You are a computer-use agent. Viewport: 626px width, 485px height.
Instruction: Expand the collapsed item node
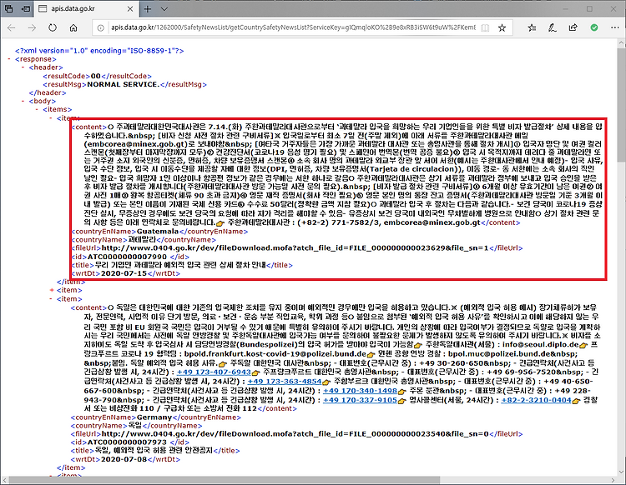[x=52, y=290]
